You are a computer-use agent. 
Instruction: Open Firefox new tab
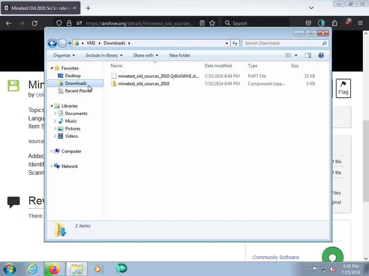(88, 8)
